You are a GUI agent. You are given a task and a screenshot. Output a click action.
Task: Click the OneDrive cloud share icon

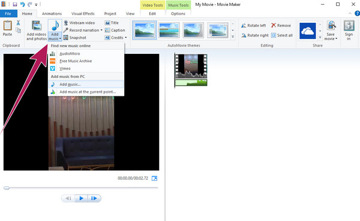308,31
